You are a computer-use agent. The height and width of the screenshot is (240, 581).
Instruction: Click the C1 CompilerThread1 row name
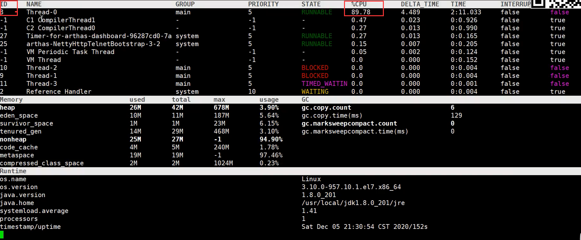coord(61,20)
